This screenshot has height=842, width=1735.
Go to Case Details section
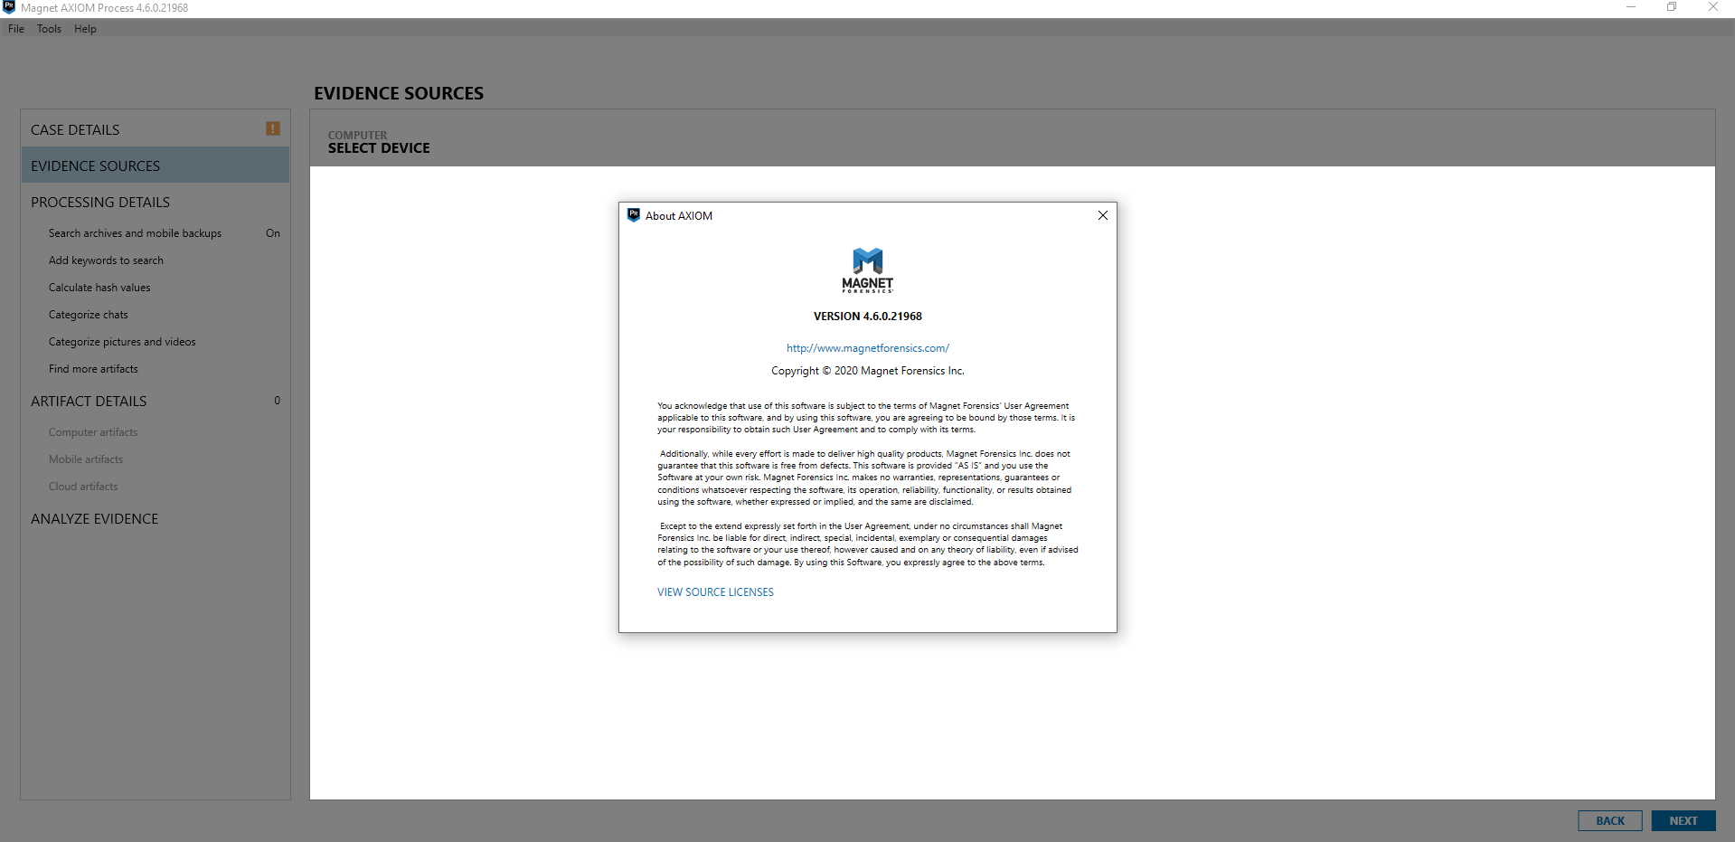pyautogui.click(x=156, y=129)
